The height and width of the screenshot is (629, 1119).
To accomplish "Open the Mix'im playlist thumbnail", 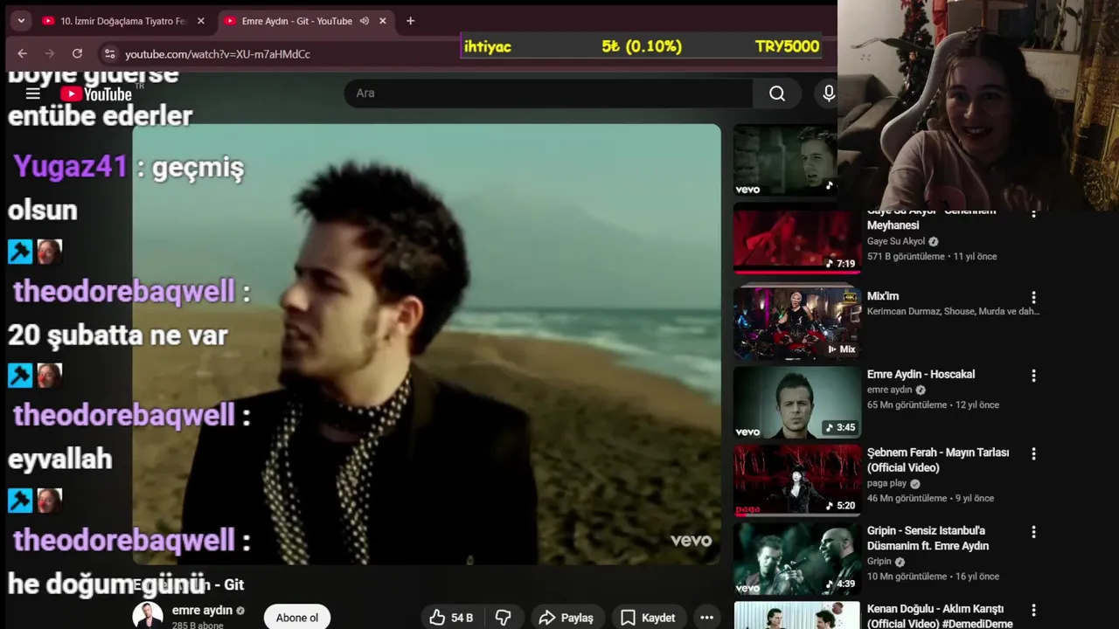I will 796,323.
